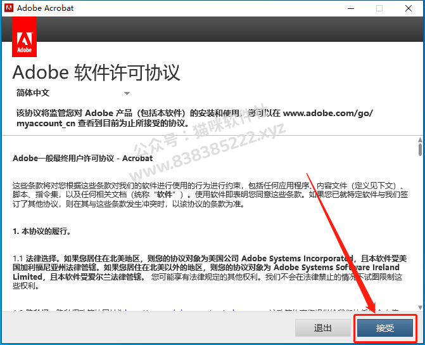Image resolution: width=425 pixels, height=345 pixels.
Task: Click the paragraph starting '1.1 法律选择'
Action: coord(210,272)
